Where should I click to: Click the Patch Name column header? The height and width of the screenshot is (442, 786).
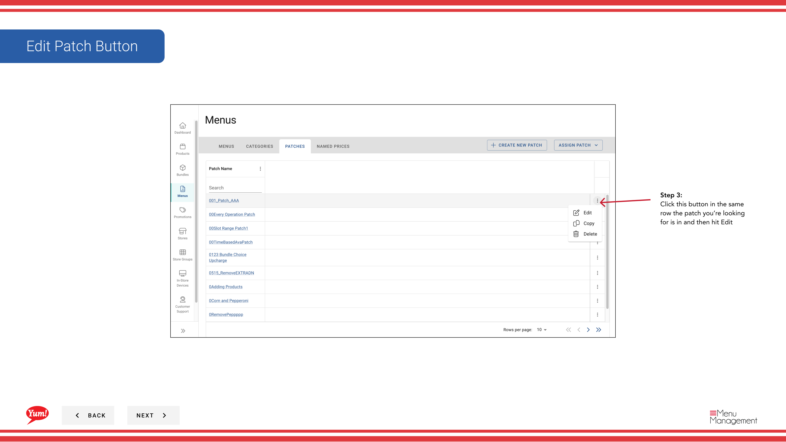220,169
